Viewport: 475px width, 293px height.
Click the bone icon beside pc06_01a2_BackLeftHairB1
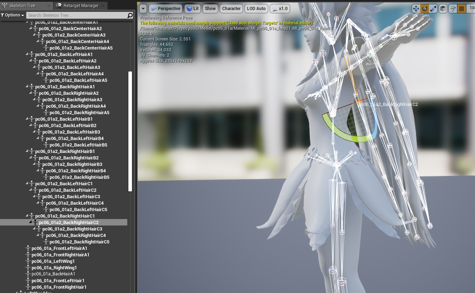point(32,119)
